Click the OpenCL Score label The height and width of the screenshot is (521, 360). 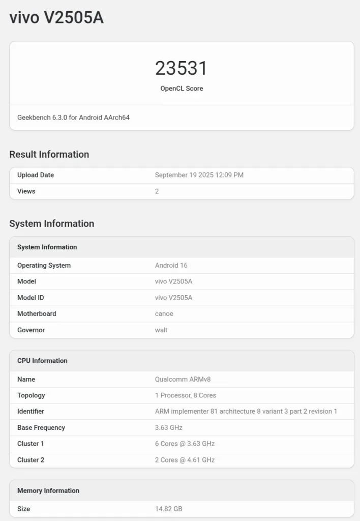(182, 89)
